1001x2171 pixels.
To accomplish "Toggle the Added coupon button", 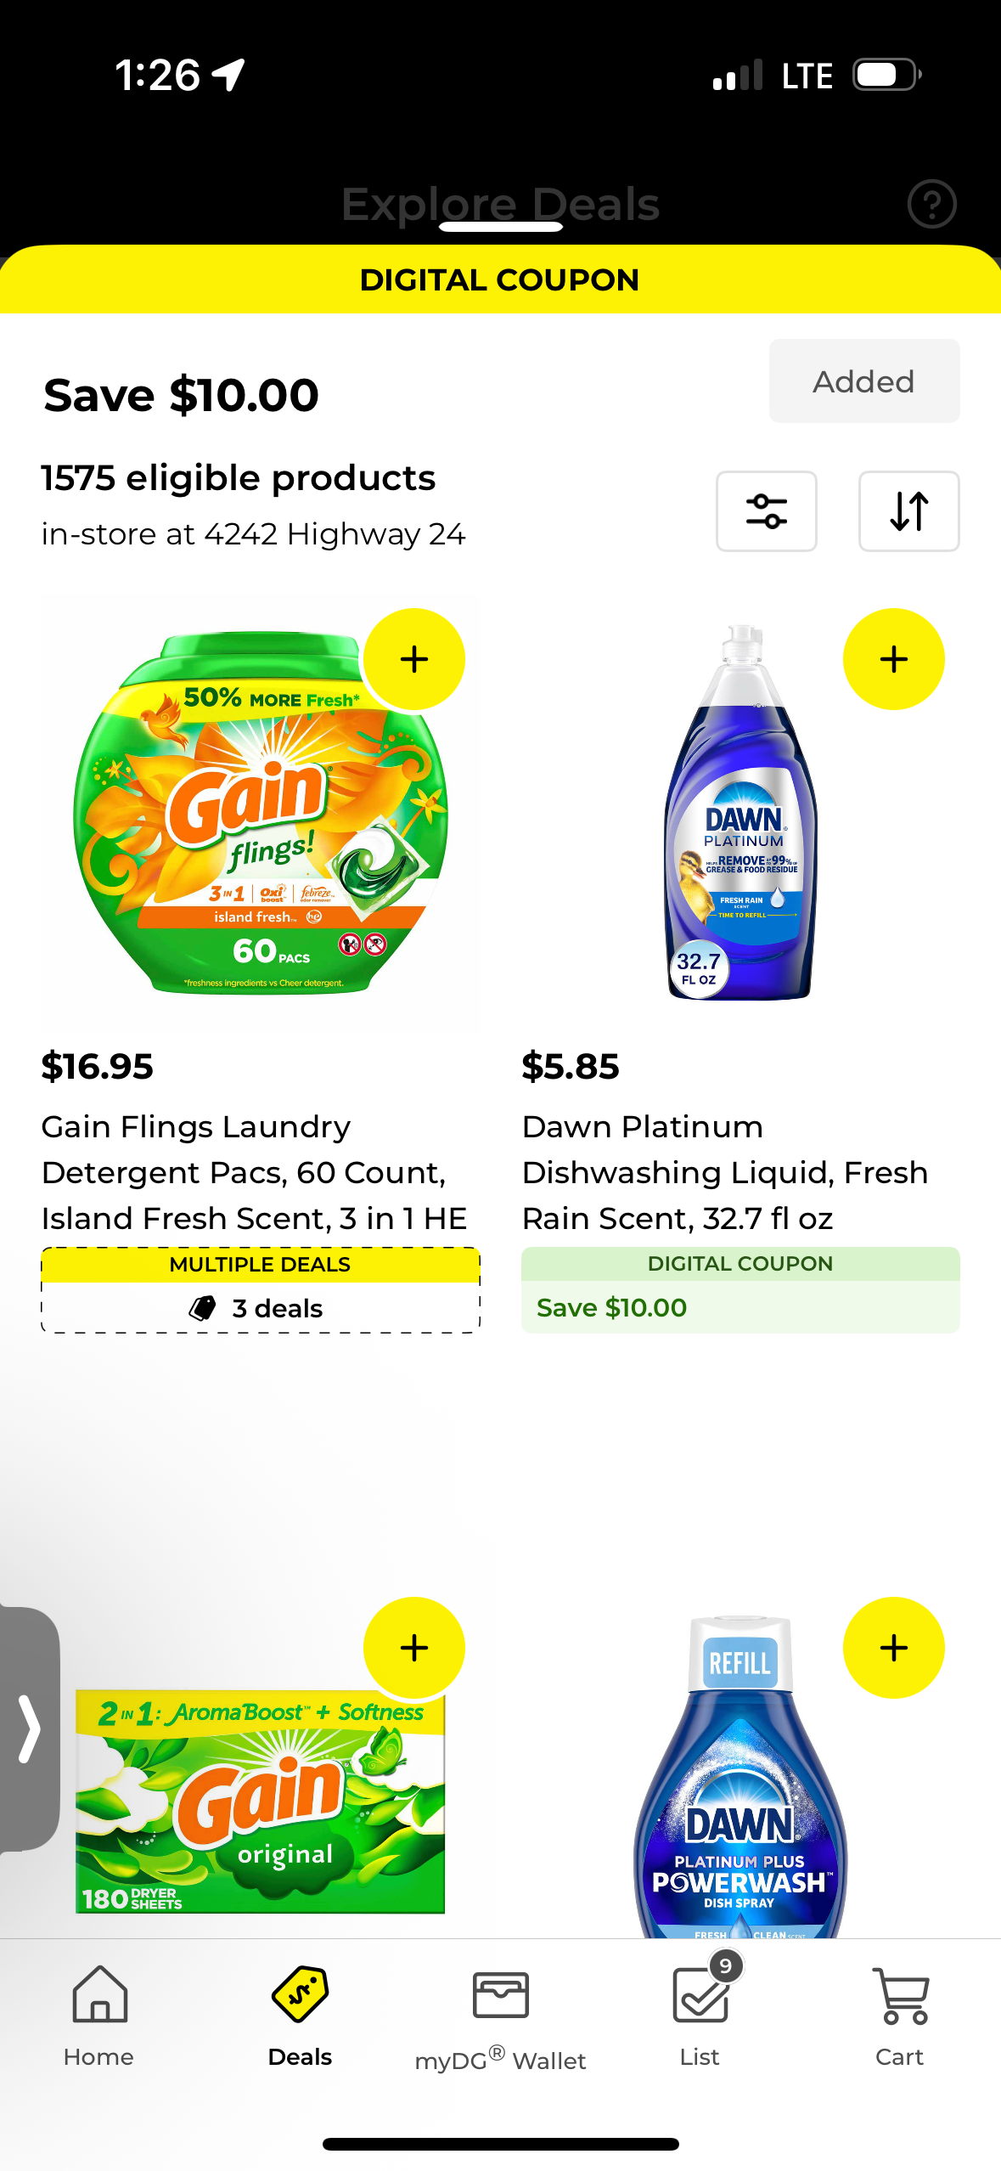I will (x=863, y=381).
